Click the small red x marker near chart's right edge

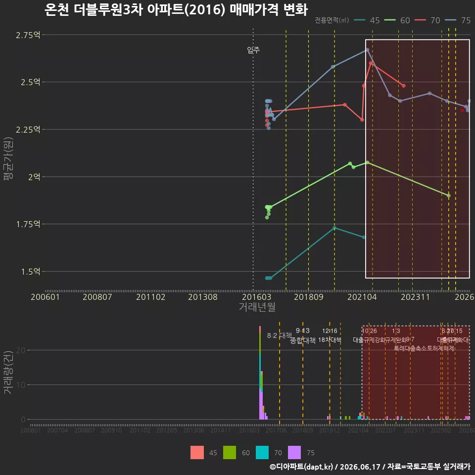coord(462,110)
